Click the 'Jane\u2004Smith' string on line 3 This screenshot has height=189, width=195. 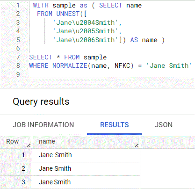coord(86,22)
